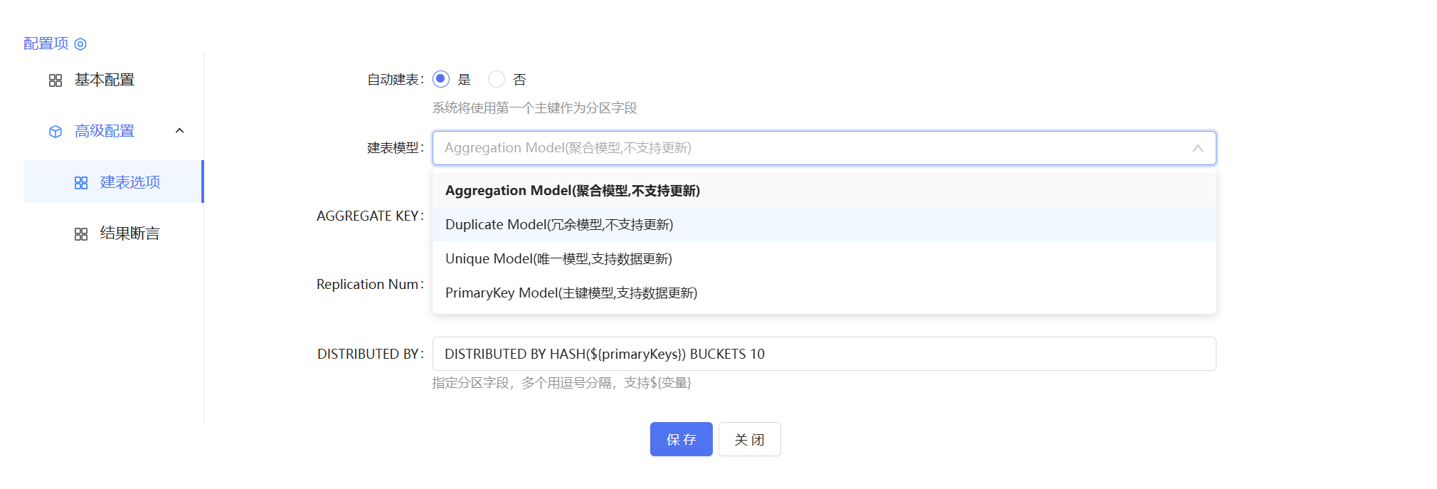Select the 否 radio for 自动建表

pyautogui.click(x=496, y=79)
